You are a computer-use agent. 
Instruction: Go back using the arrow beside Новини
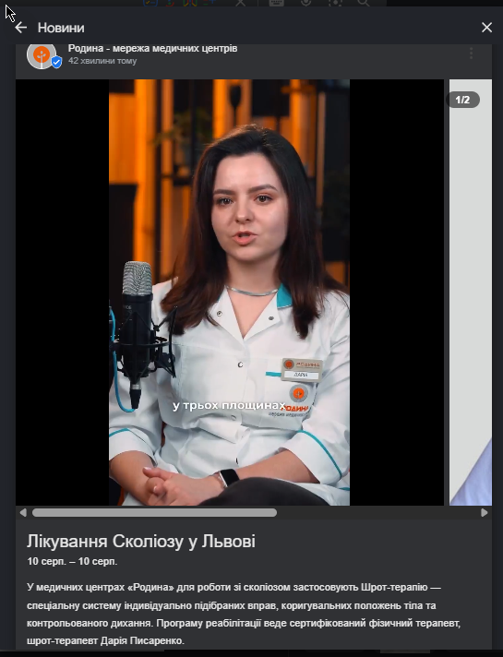point(20,28)
